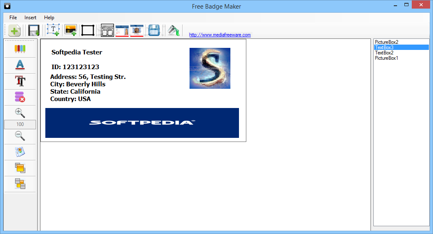Zoom in with plus magnifier
The image size is (433, 234).
[x=20, y=113]
